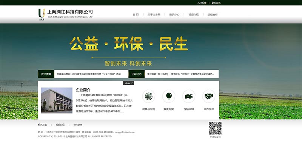Select the 资讯要闻 news tab
Image resolution: width=302 pixels, height=143 pixels.
click(x=46, y=74)
